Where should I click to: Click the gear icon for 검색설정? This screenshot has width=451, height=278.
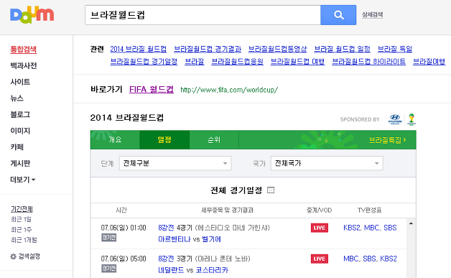click(13, 256)
